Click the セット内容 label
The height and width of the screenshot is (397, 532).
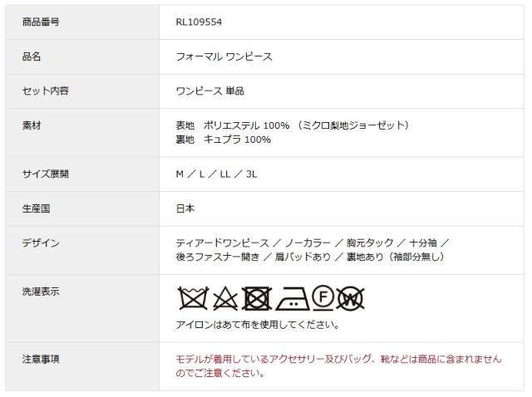pos(46,91)
